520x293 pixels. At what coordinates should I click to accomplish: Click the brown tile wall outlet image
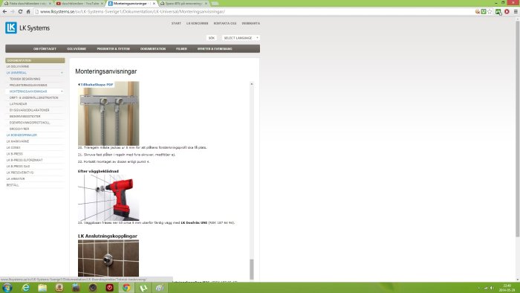tap(108, 258)
